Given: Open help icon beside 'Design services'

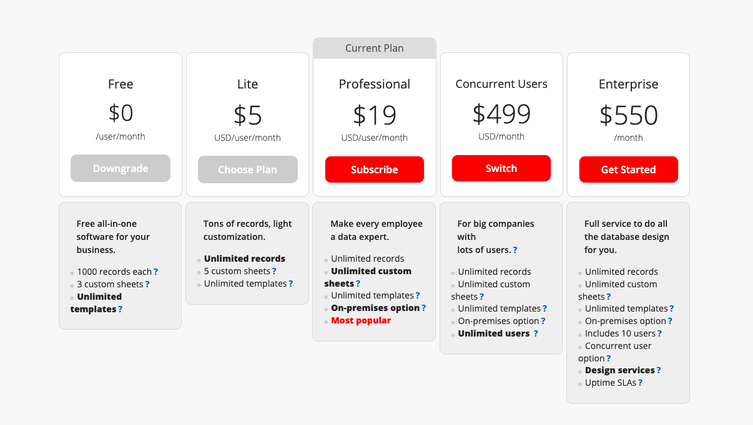Looking at the screenshot, I should pyautogui.click(x=659, y=370).
